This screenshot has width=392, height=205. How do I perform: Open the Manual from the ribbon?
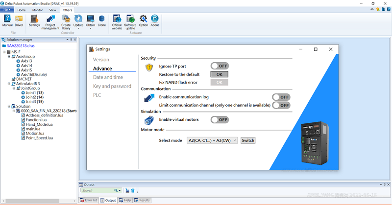pyautogui.click(x=7, y=20)
